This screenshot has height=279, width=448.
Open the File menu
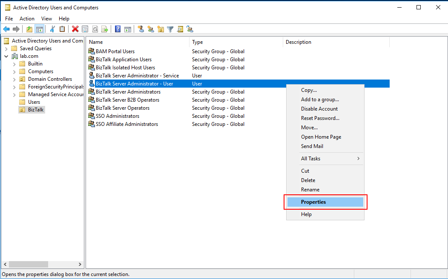tap(9, 19)
